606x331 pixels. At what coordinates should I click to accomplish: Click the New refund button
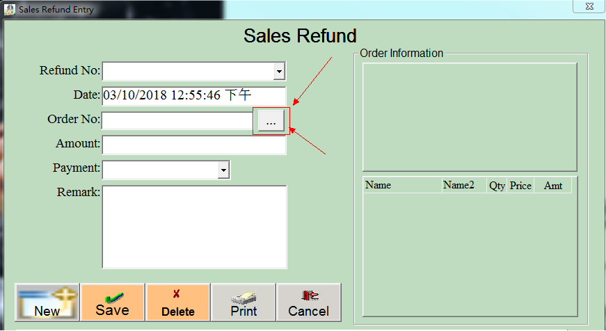point(47,302)
